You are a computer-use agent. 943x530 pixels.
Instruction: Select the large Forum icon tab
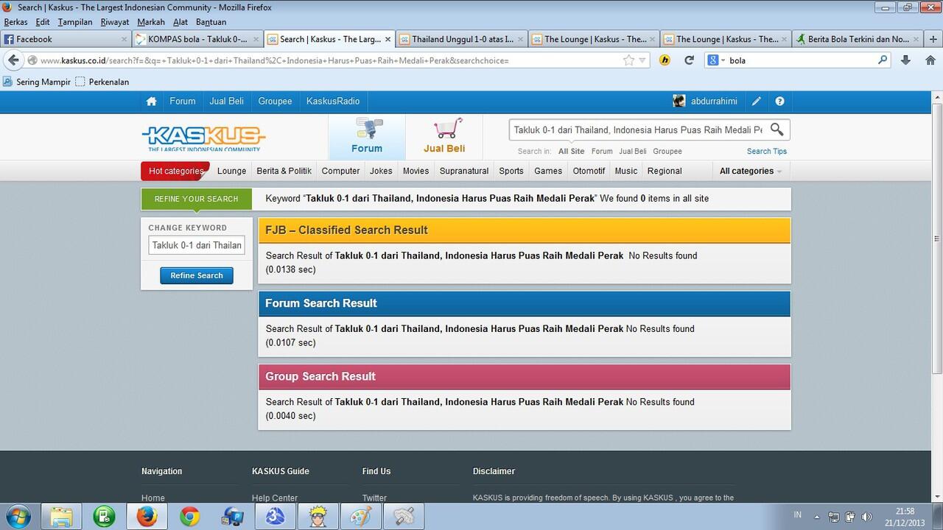pos(367,137)
